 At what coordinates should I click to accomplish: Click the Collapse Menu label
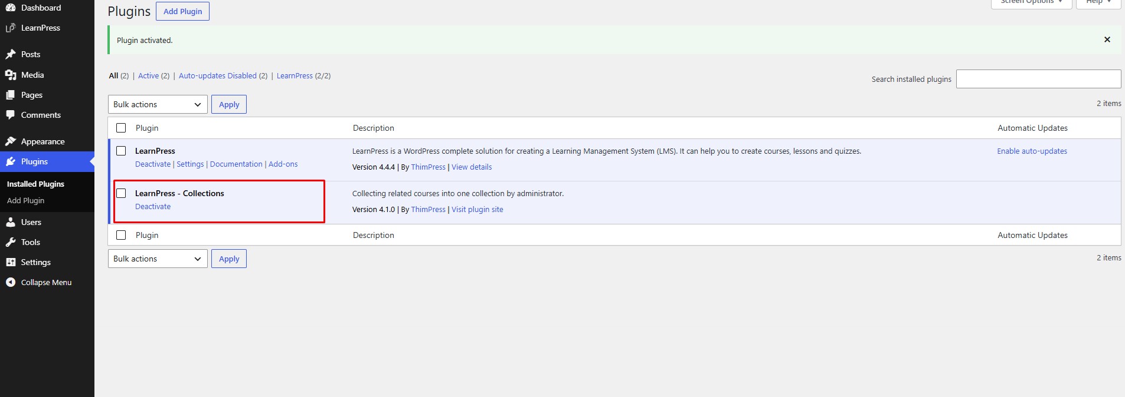46,282
